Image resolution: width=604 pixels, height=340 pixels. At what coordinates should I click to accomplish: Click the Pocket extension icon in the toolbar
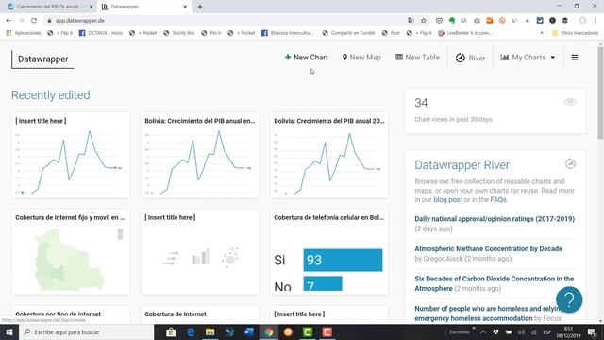pyautogui.click(x=439, y=21)
